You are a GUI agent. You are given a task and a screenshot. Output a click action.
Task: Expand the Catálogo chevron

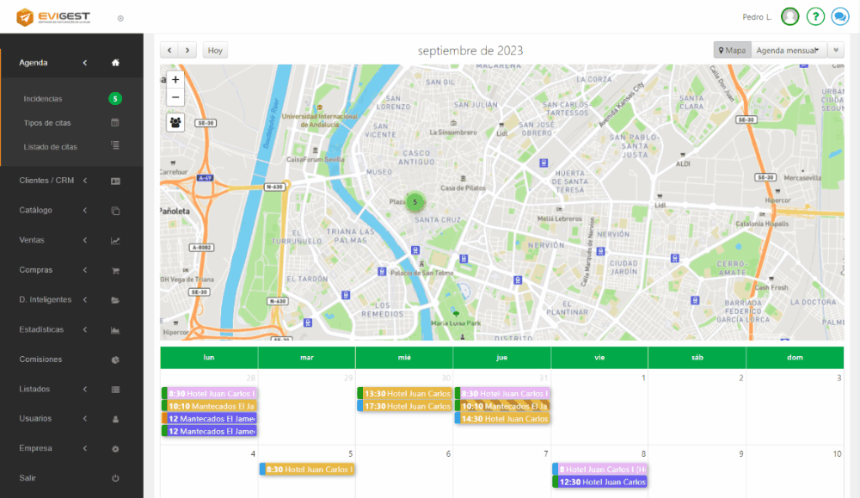(85, 210)
